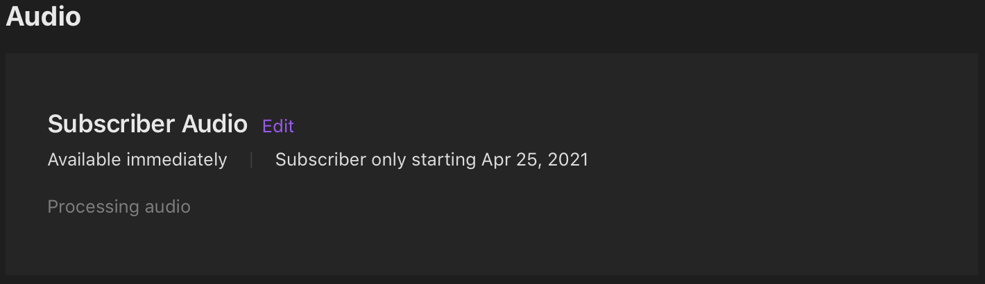Select the Subscriber Audio title

point(147,125)
